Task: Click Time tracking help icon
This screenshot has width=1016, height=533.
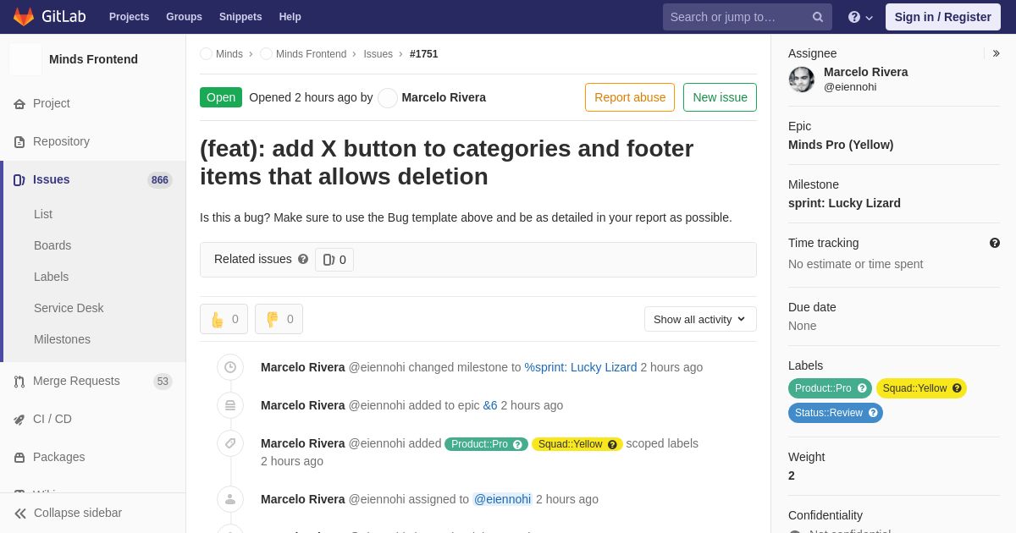Action: point(995,243)
